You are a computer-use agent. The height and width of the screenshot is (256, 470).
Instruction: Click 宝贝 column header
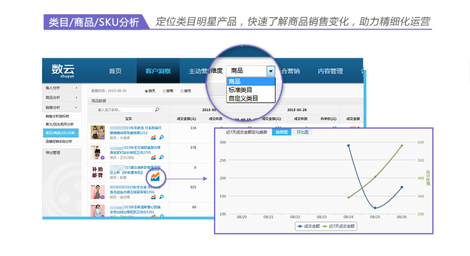[x=128, y=119]
